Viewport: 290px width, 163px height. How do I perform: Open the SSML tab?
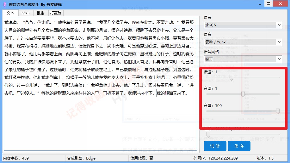tap(26, 13)
